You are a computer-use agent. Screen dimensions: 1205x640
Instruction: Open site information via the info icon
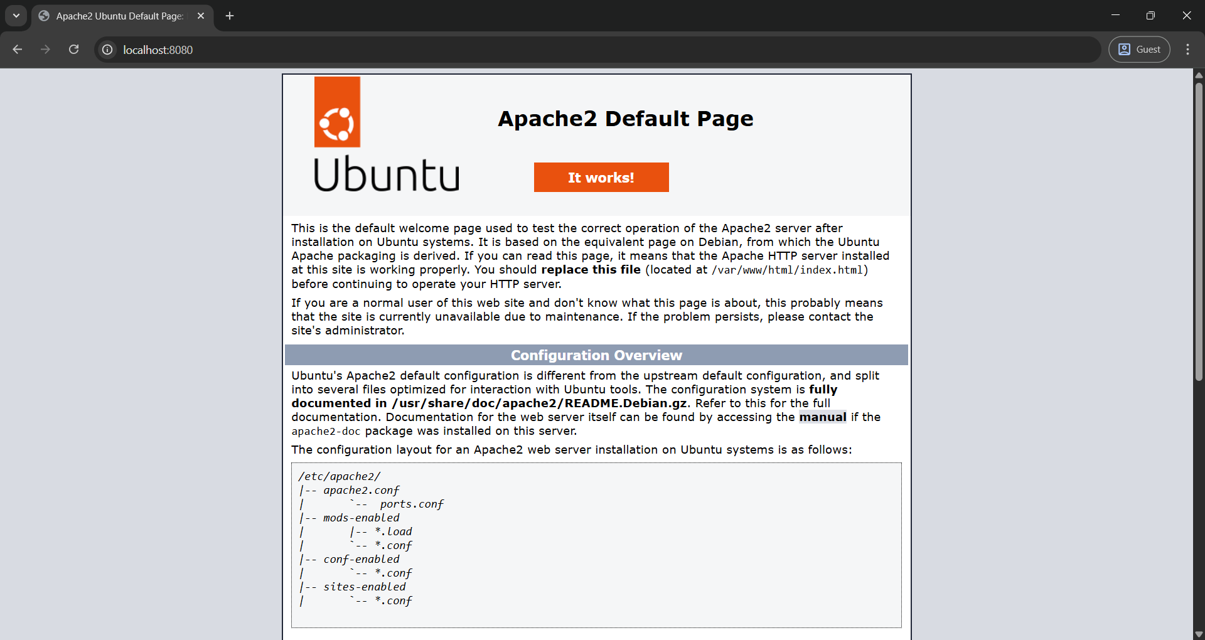[107, 50]
